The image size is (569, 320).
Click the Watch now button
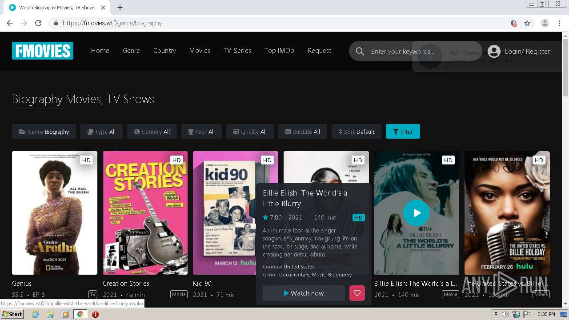click(304, 293)
